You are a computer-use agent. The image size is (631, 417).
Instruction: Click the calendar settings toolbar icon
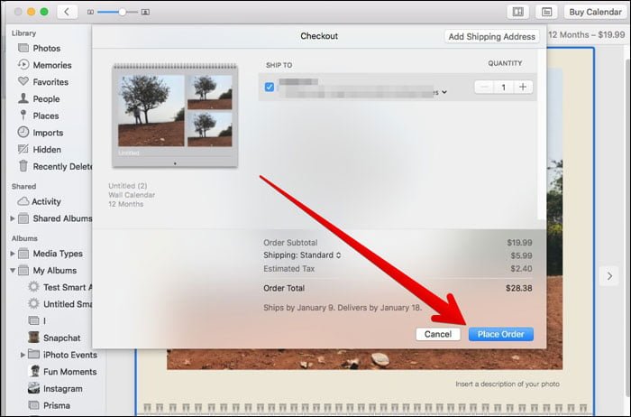tap(546, 12)
